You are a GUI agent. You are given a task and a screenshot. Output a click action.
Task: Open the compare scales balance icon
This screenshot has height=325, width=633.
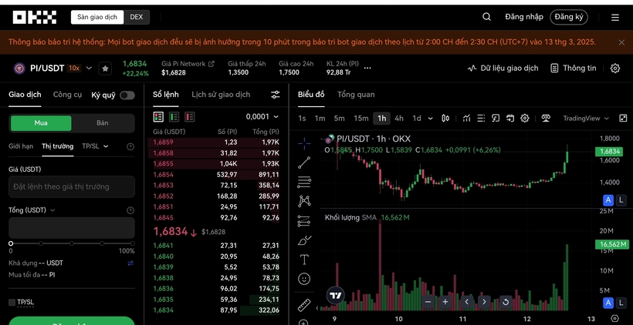[546, 119]
